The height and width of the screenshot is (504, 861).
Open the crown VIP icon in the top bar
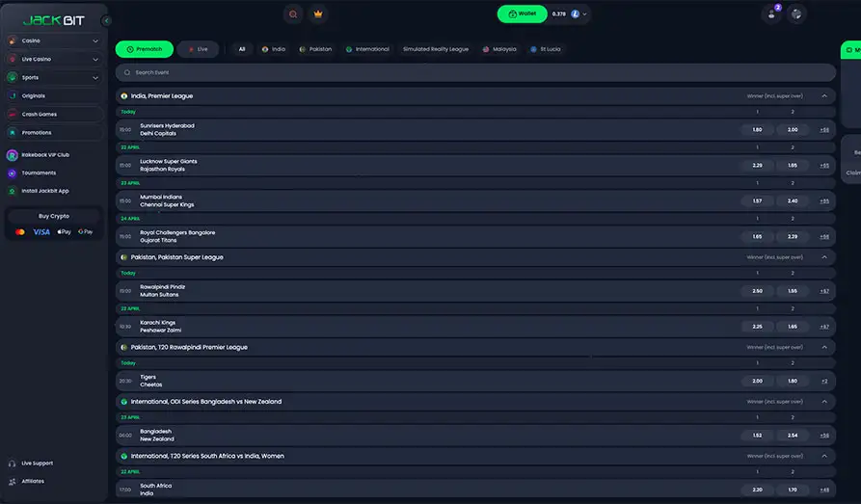tap(318, 14)
